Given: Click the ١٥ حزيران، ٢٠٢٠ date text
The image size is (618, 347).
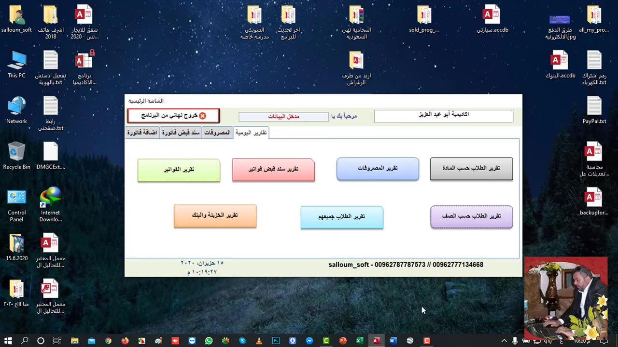Looking at the screenshot, I should (x=202, y=263).
